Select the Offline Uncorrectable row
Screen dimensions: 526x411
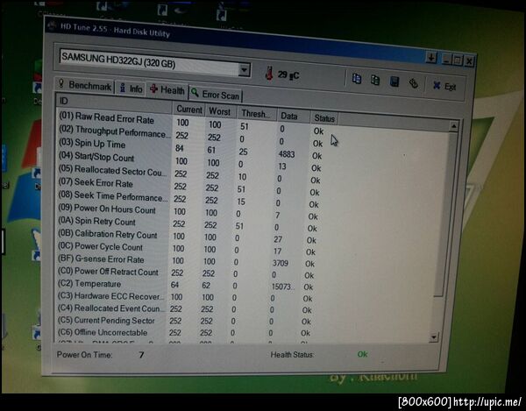[x=183, y=333]
